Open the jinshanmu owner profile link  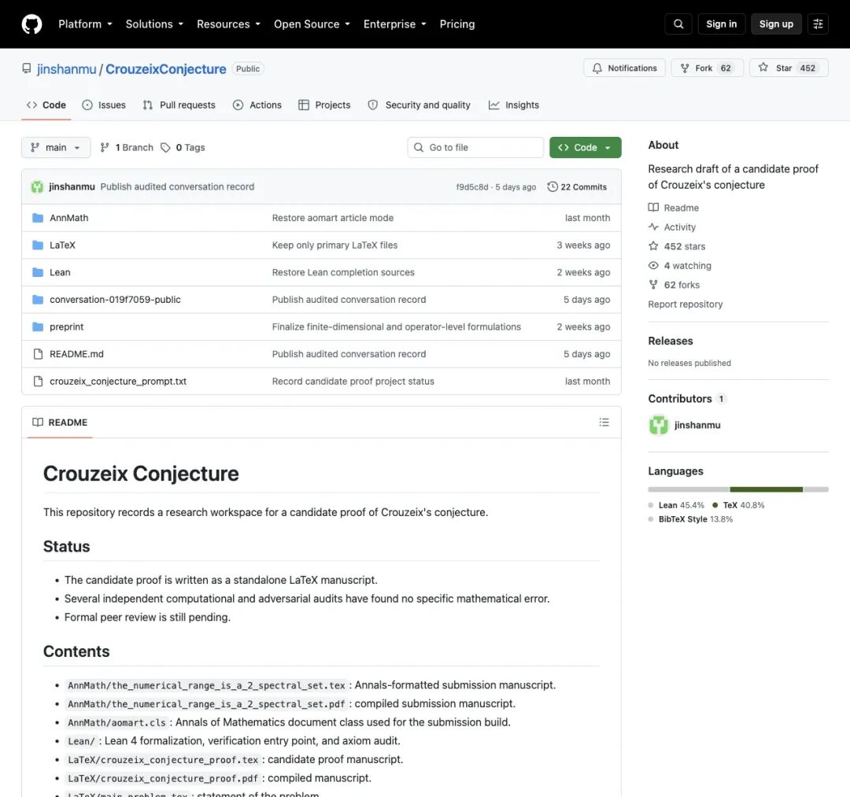[x=66, y=68]
